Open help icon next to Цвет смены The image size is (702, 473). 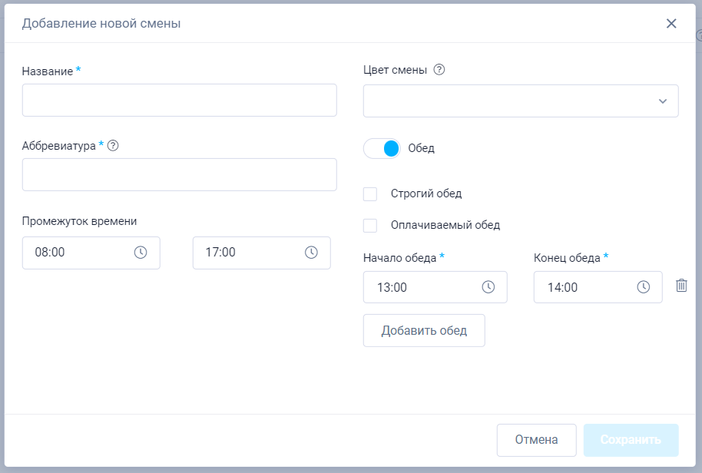(439, 69)
